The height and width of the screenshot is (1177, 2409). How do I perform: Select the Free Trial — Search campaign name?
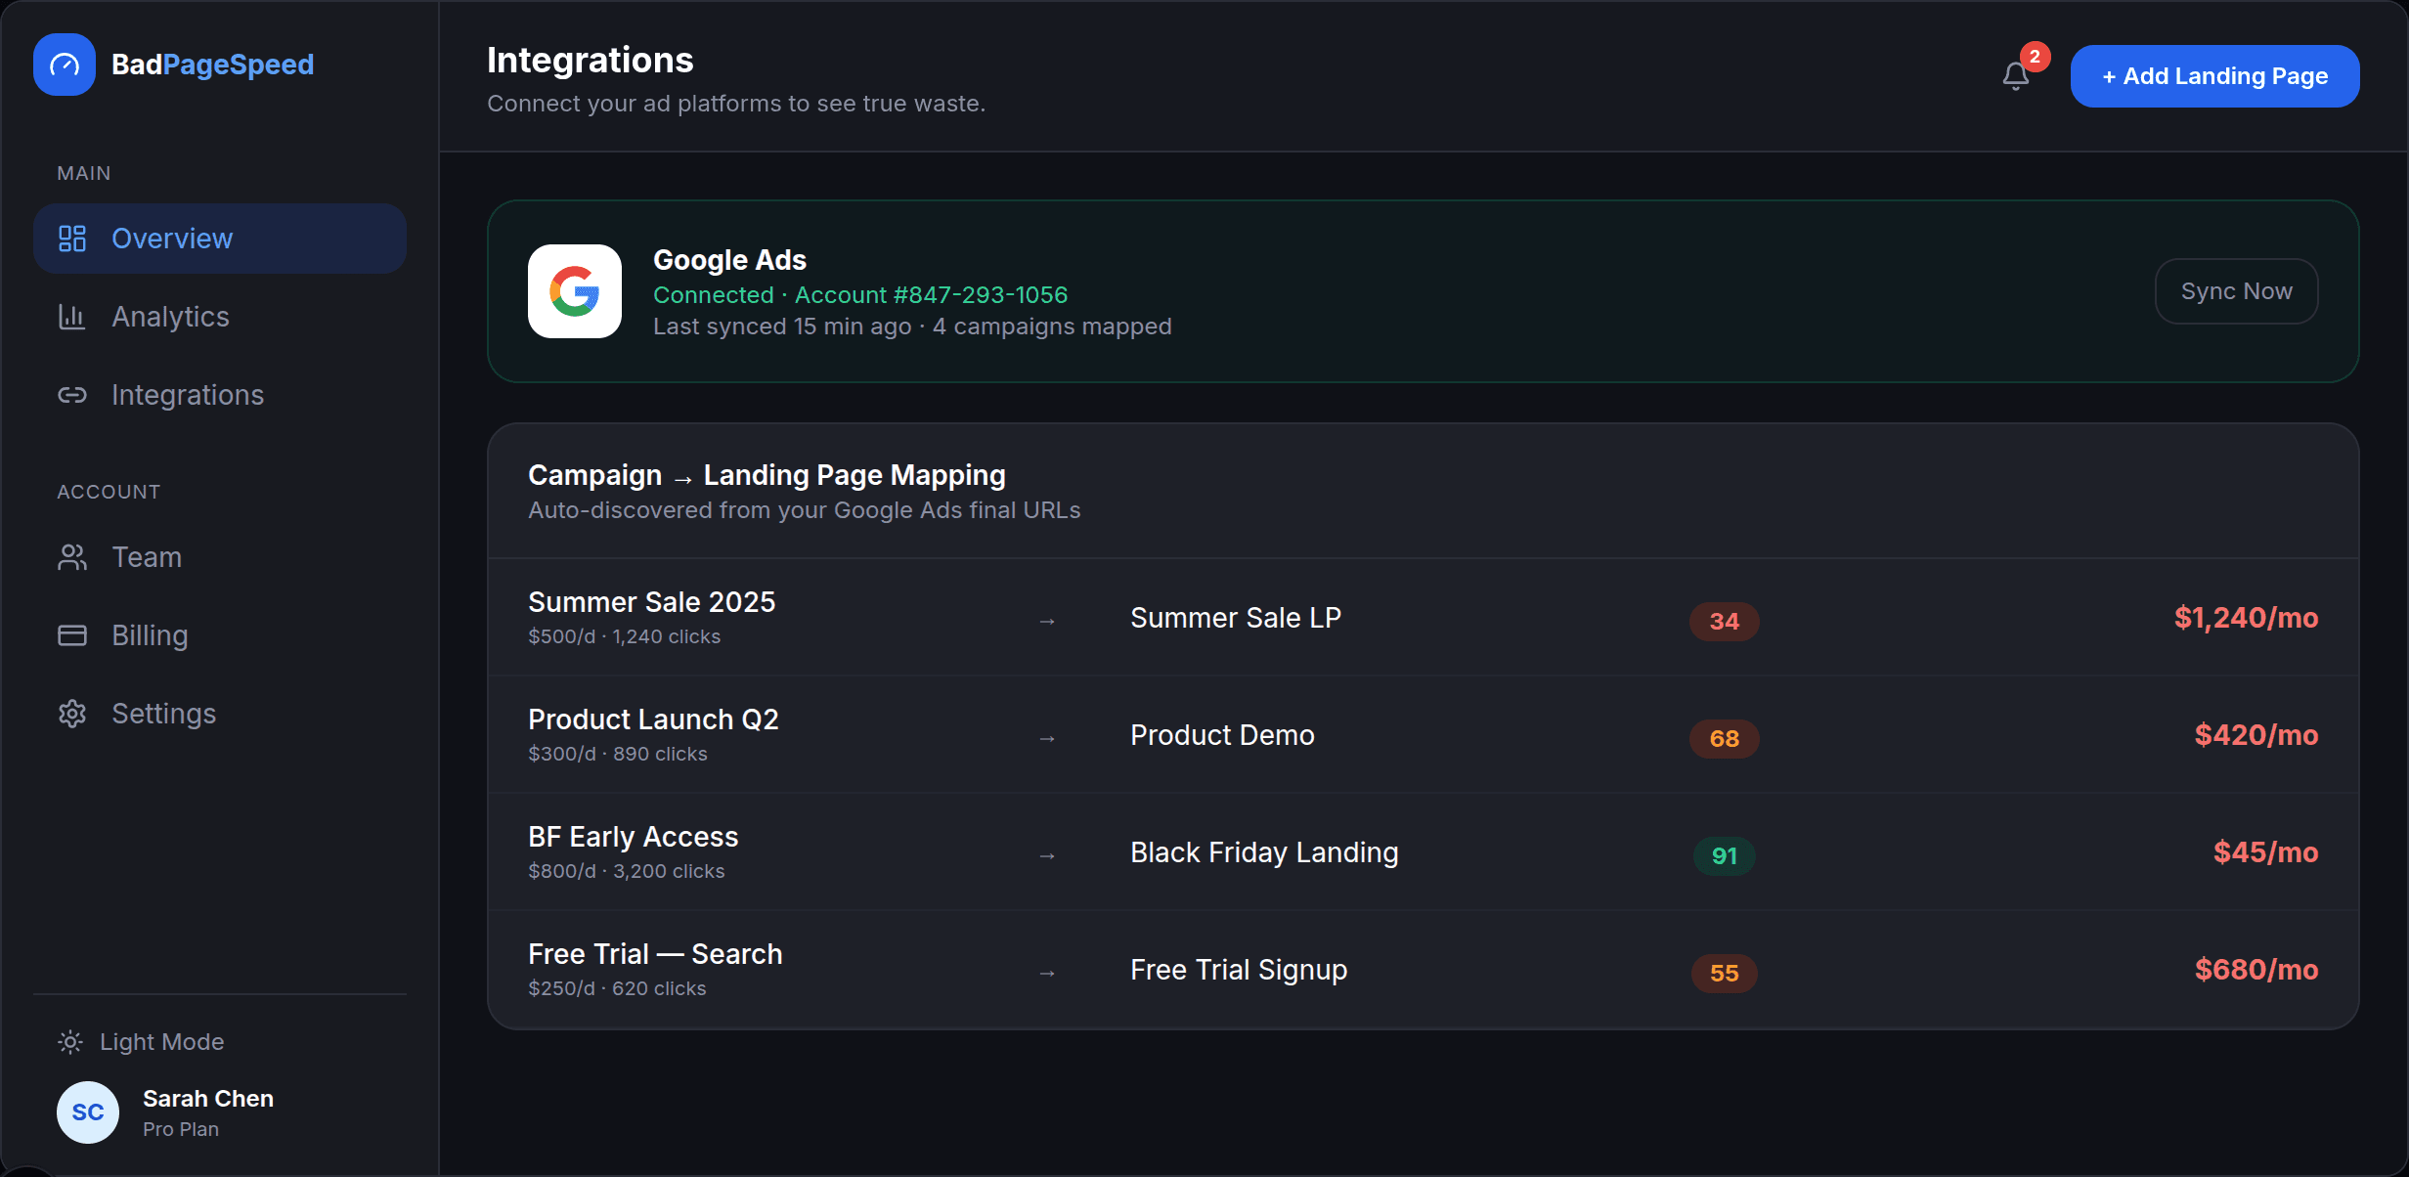tap(655, 954)
